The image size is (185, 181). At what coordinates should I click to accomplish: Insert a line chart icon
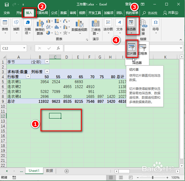(x=48, y=27)
